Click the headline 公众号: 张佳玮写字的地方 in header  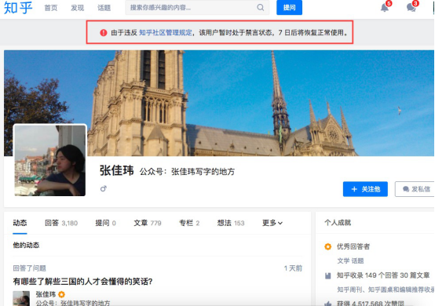click(x=187, y=172)
